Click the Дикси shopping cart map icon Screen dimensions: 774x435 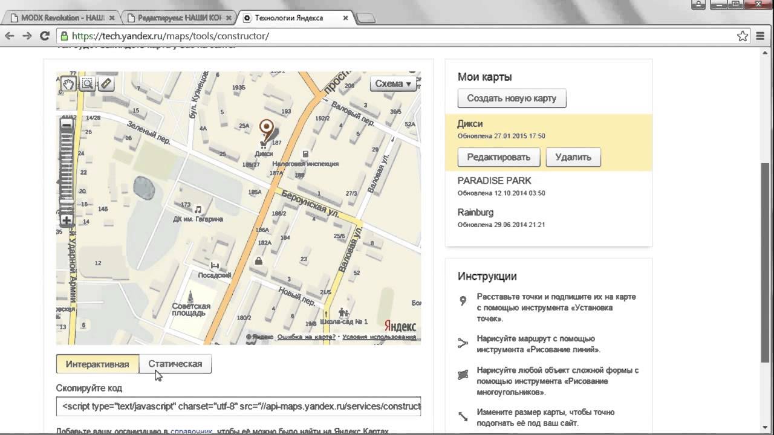click(x=263, y=144)
